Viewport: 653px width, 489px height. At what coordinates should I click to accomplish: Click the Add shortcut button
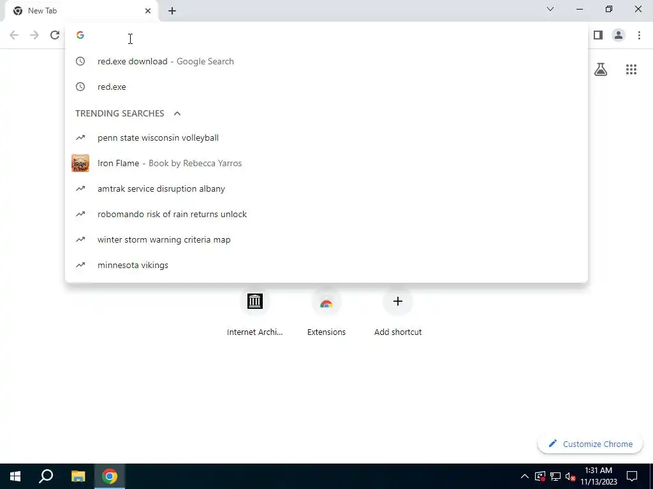click(398, 313)
